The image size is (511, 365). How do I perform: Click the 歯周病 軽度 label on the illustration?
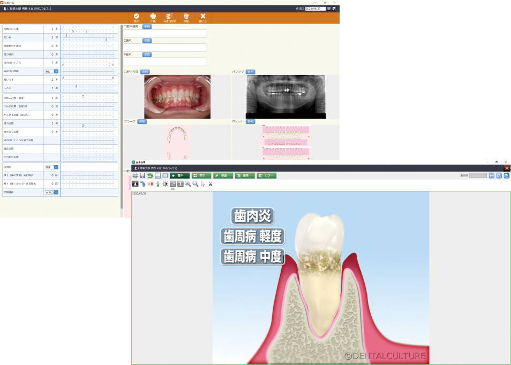[253, 236]
